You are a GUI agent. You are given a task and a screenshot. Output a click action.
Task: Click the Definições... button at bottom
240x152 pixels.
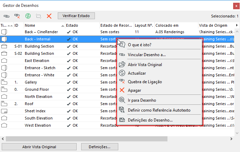click(100, 147)
